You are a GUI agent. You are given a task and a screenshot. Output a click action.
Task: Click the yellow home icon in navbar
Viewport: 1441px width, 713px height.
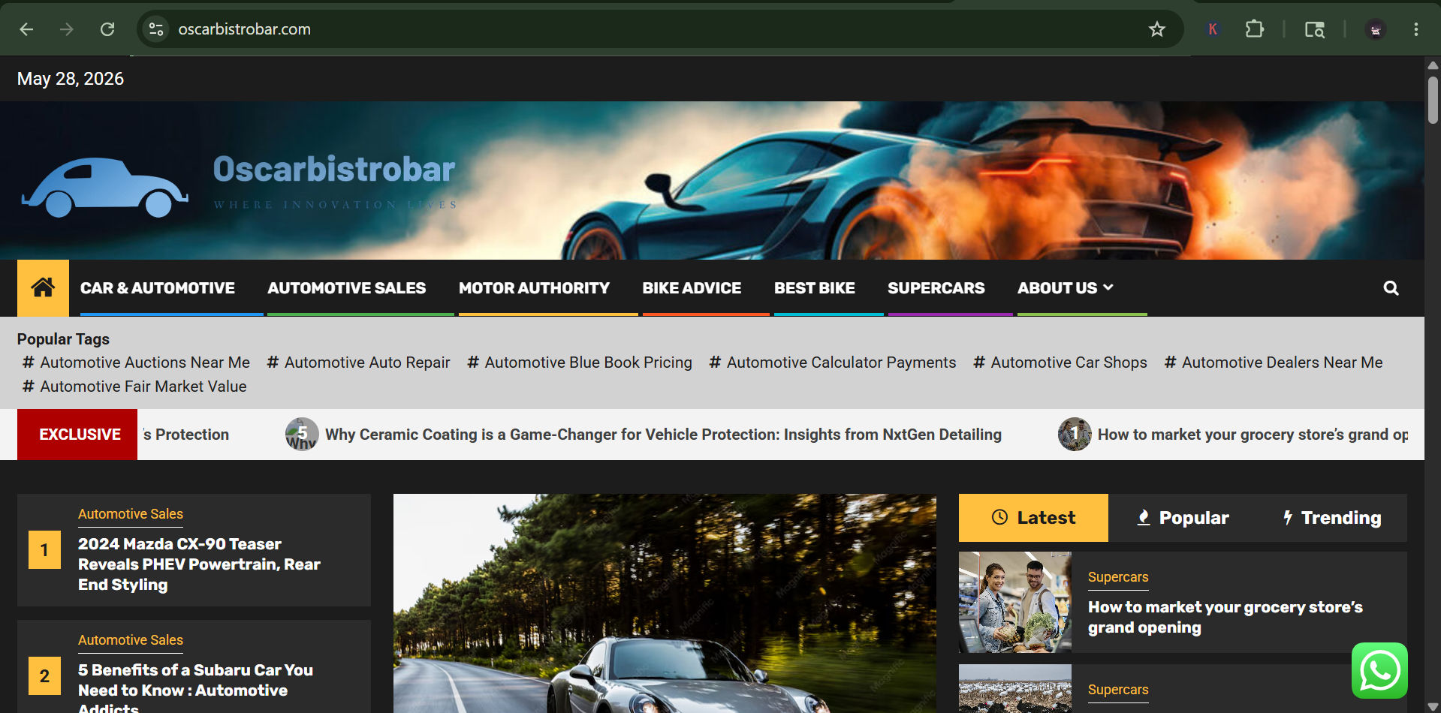click(x=43, y=287)
